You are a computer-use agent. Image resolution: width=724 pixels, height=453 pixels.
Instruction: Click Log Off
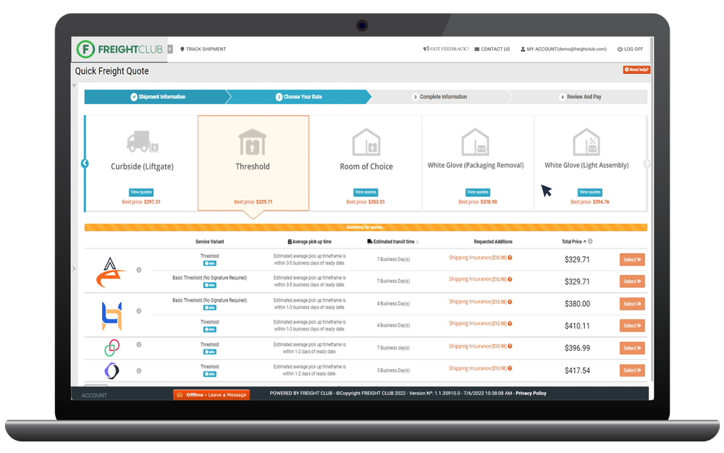point(631,49)
